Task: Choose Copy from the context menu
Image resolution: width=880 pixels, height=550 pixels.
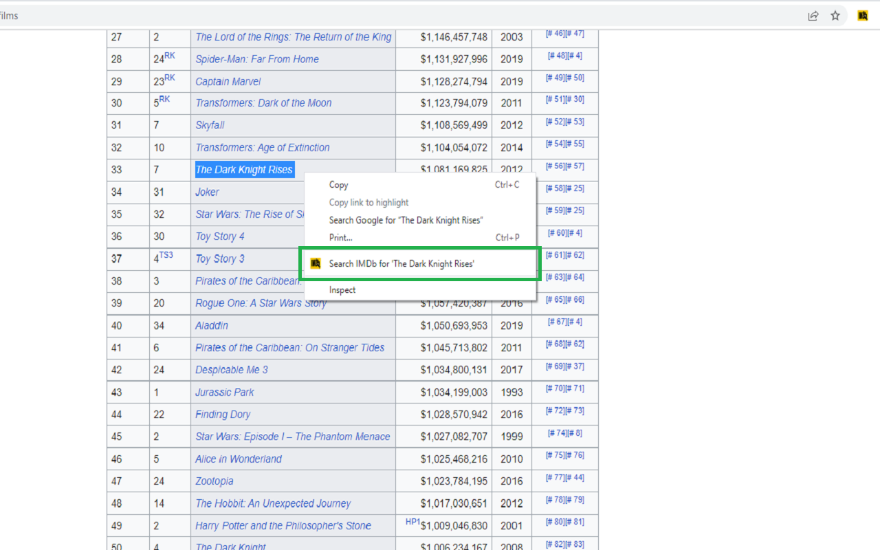Action: [x=339, y=185]
